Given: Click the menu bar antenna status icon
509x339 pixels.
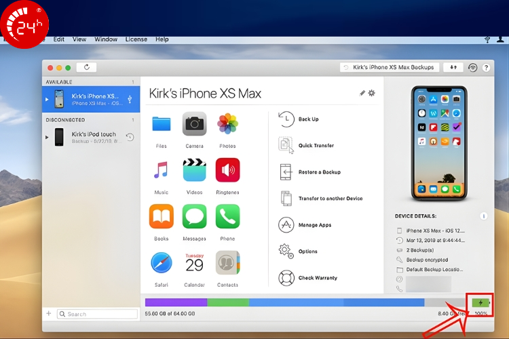Looking at the screenshot, I should [487, 39].
